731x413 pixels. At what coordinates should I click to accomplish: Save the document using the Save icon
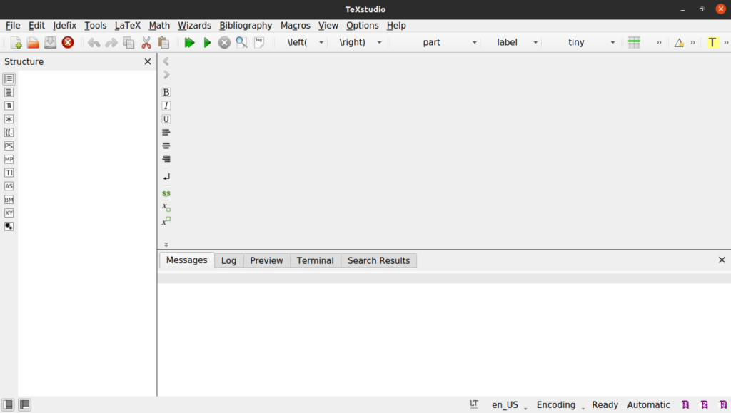[x=51, y=42]
